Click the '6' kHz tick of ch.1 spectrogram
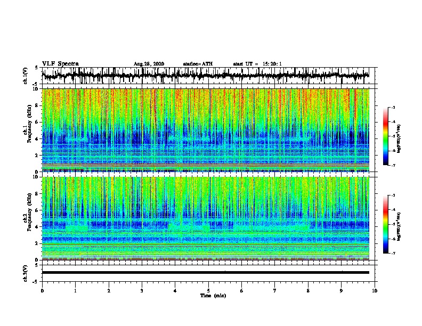This screenshot has width=422, height=326. coord(37,122)
